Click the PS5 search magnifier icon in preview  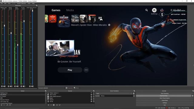point(146,10)
